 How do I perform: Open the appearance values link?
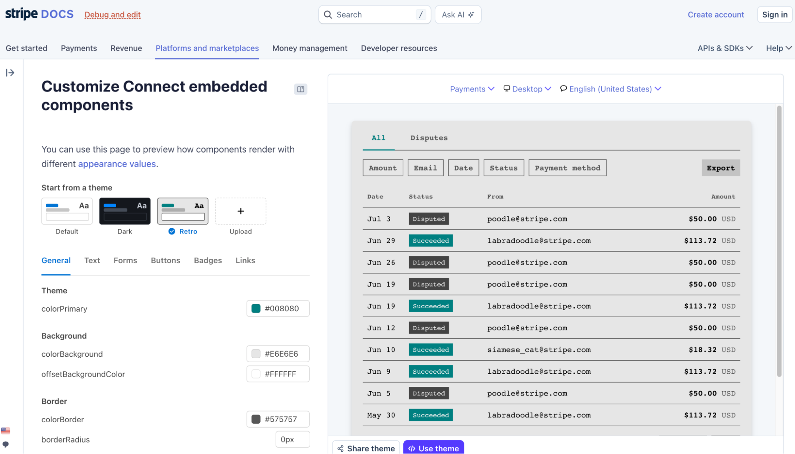click(x=117, y=164)
